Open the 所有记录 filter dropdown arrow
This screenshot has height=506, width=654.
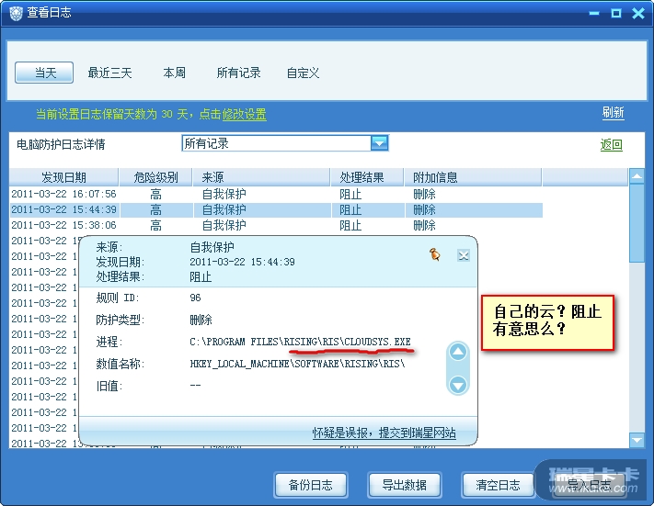(379, 143)
